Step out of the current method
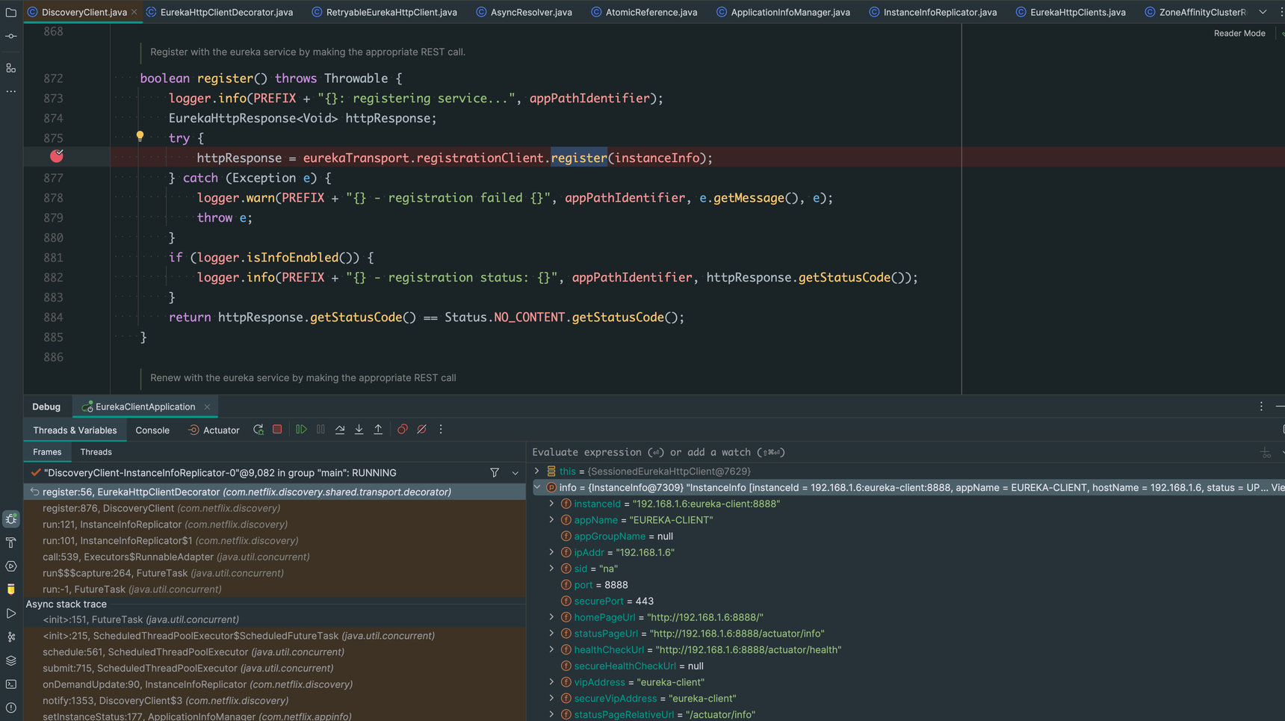 click(378, 430)
